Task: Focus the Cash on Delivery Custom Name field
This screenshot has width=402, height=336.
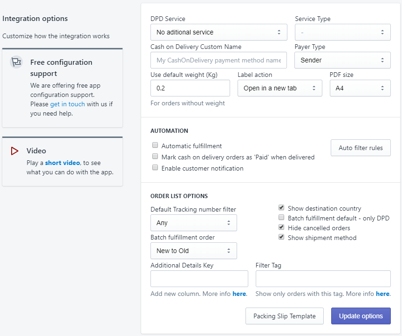Action: (x=218, y=60)
